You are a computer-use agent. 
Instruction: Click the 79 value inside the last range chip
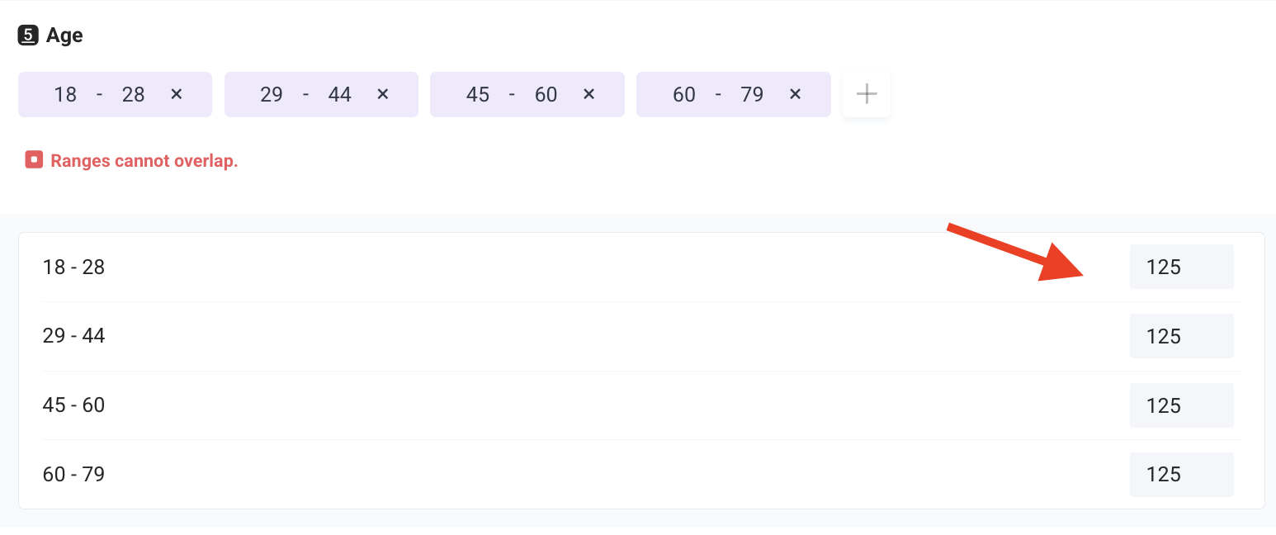[753, 94]
